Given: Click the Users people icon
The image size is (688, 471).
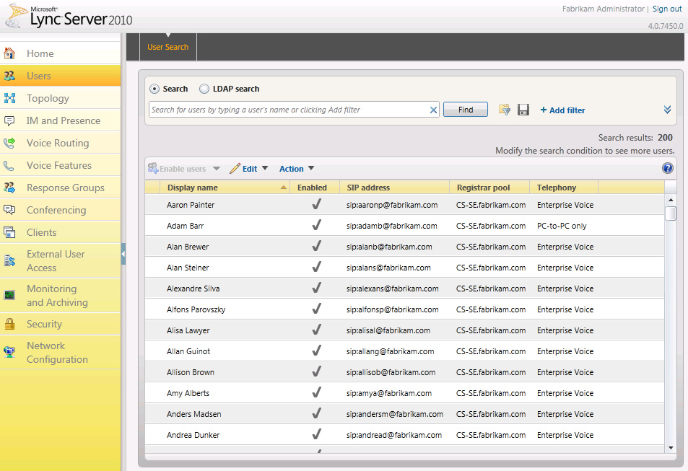Looking at the screenshot, I should pyautogui.click(x=9, y=76).
